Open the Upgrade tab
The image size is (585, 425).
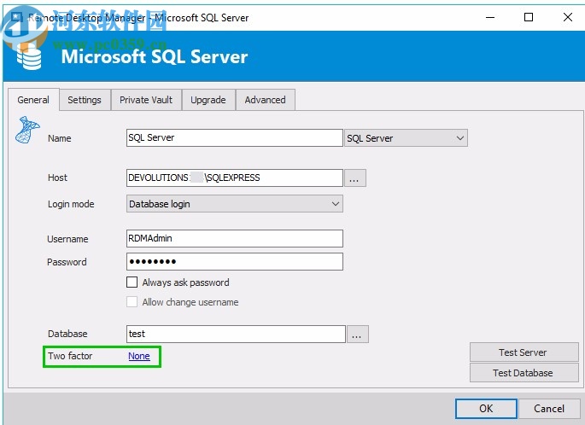click(208, 100)
